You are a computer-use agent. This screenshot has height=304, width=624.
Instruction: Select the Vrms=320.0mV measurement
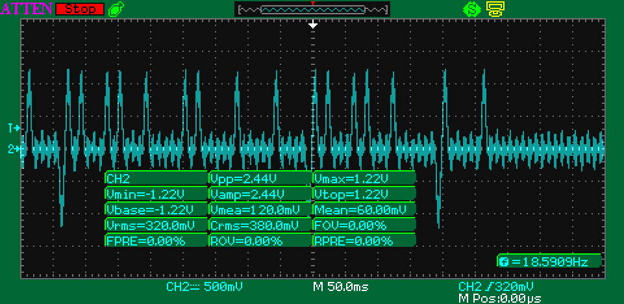(x=156, y=225)
